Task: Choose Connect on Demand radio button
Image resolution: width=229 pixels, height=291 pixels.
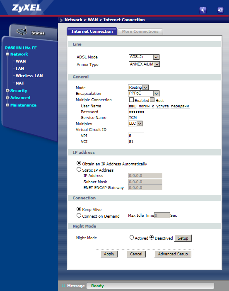Action: click(79, 216)
